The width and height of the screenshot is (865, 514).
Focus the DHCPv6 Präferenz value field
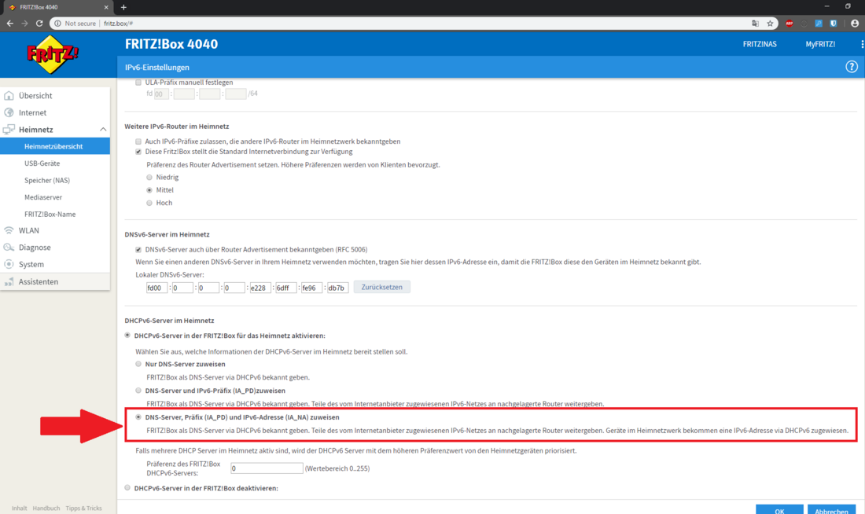(x=267, y=468)
